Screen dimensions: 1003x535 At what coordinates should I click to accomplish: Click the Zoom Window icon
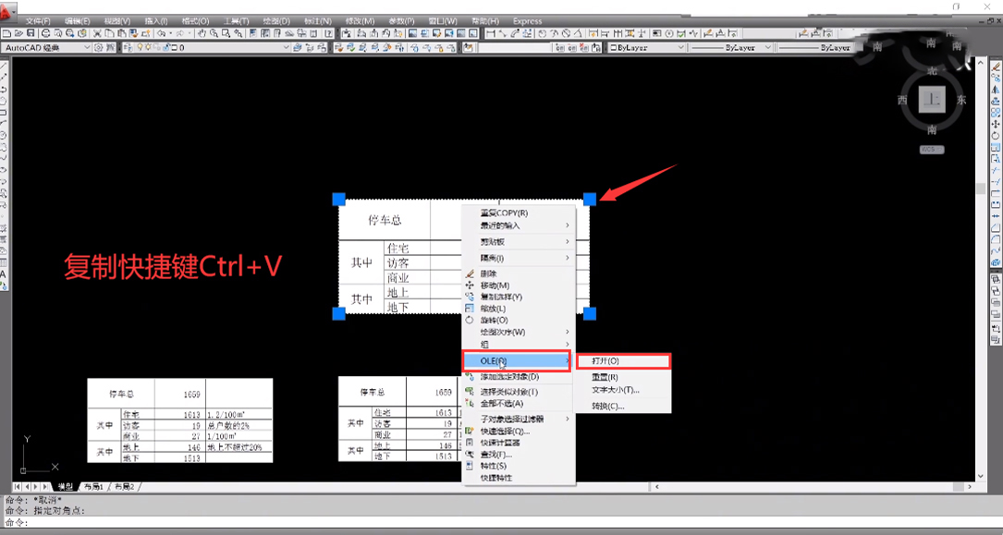tap(226, 33)
